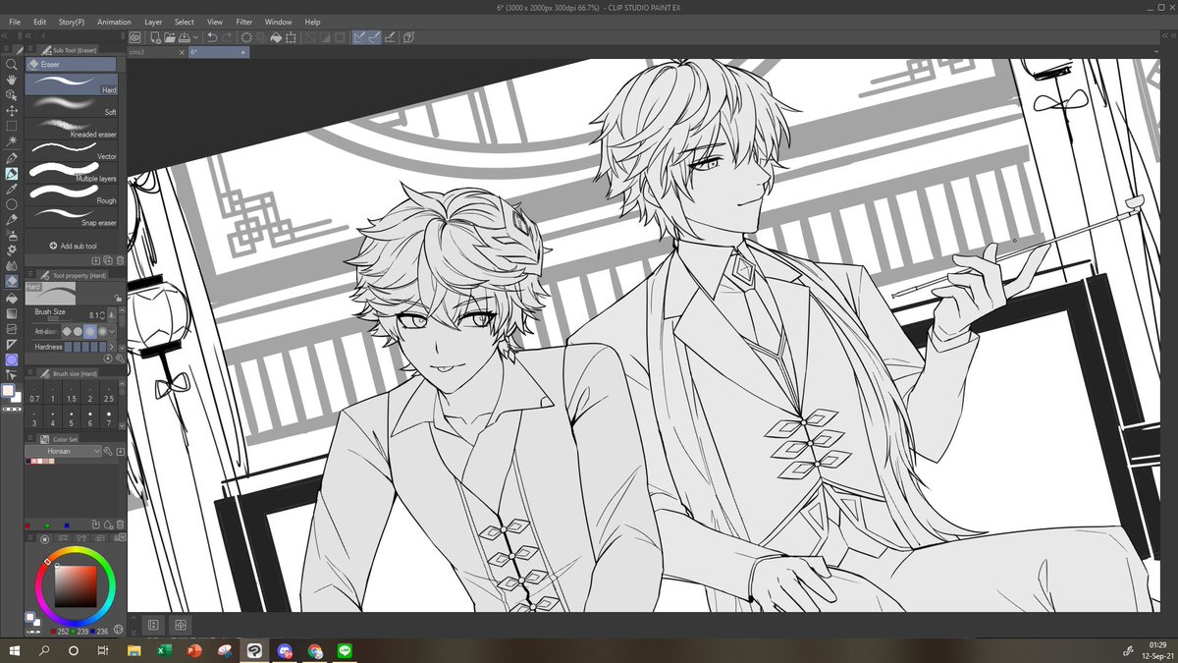
Task: Create a new canvas file
Action: click(155, 37)
